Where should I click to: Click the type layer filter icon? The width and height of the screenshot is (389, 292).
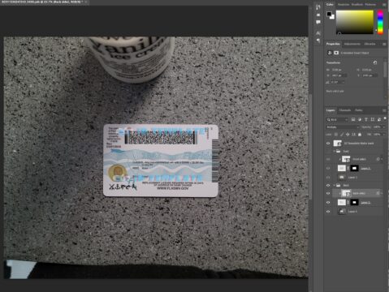tap(366, 119)
